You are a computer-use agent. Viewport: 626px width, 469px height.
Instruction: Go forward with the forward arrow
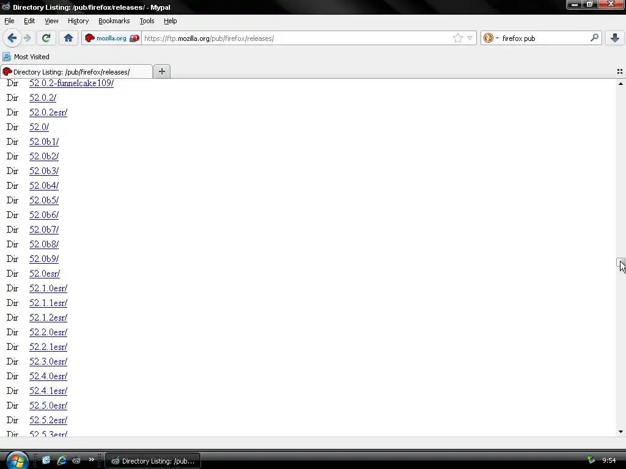[x=28, y=38]
